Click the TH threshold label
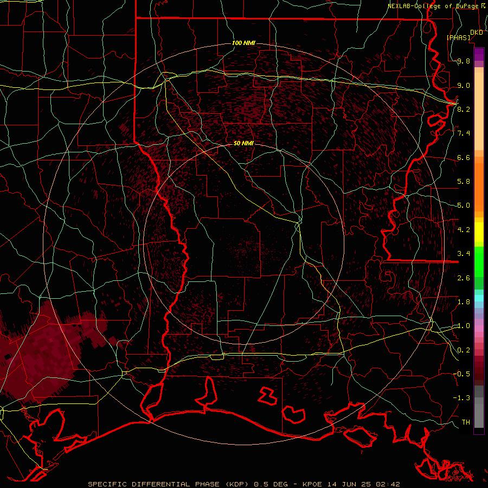The height and width of the screenshot is (488, 488). click(x=466, y=422)
